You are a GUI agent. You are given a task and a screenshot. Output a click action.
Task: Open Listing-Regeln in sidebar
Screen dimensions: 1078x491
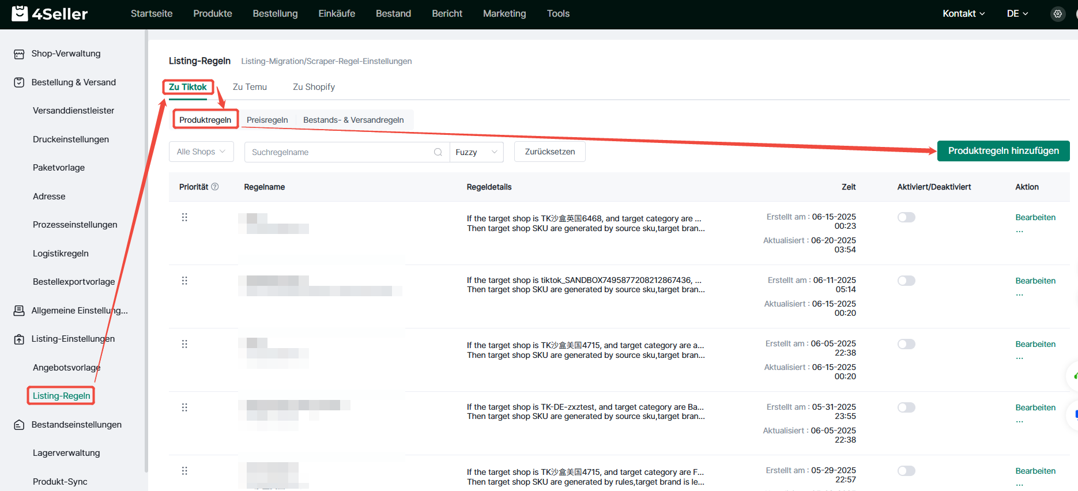point(61,396)
